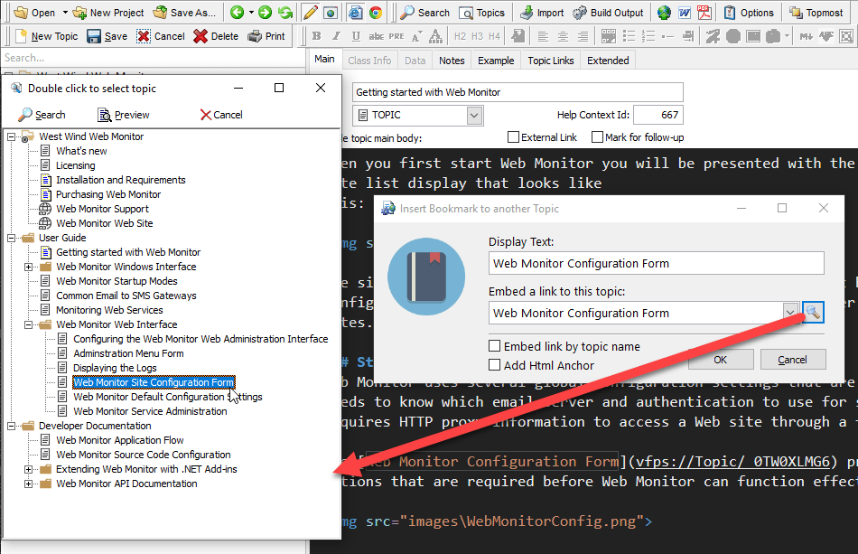
Task: Click Search in main top toolbar
Action: 424,13
